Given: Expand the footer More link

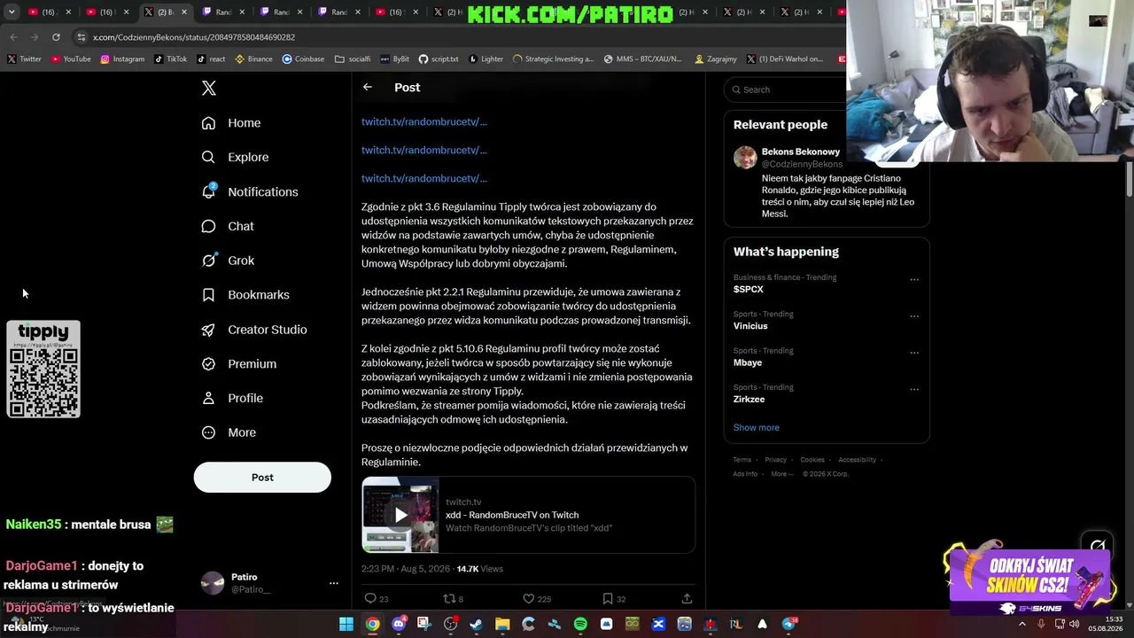Looking at the screenshot, I should pos(782,474).
